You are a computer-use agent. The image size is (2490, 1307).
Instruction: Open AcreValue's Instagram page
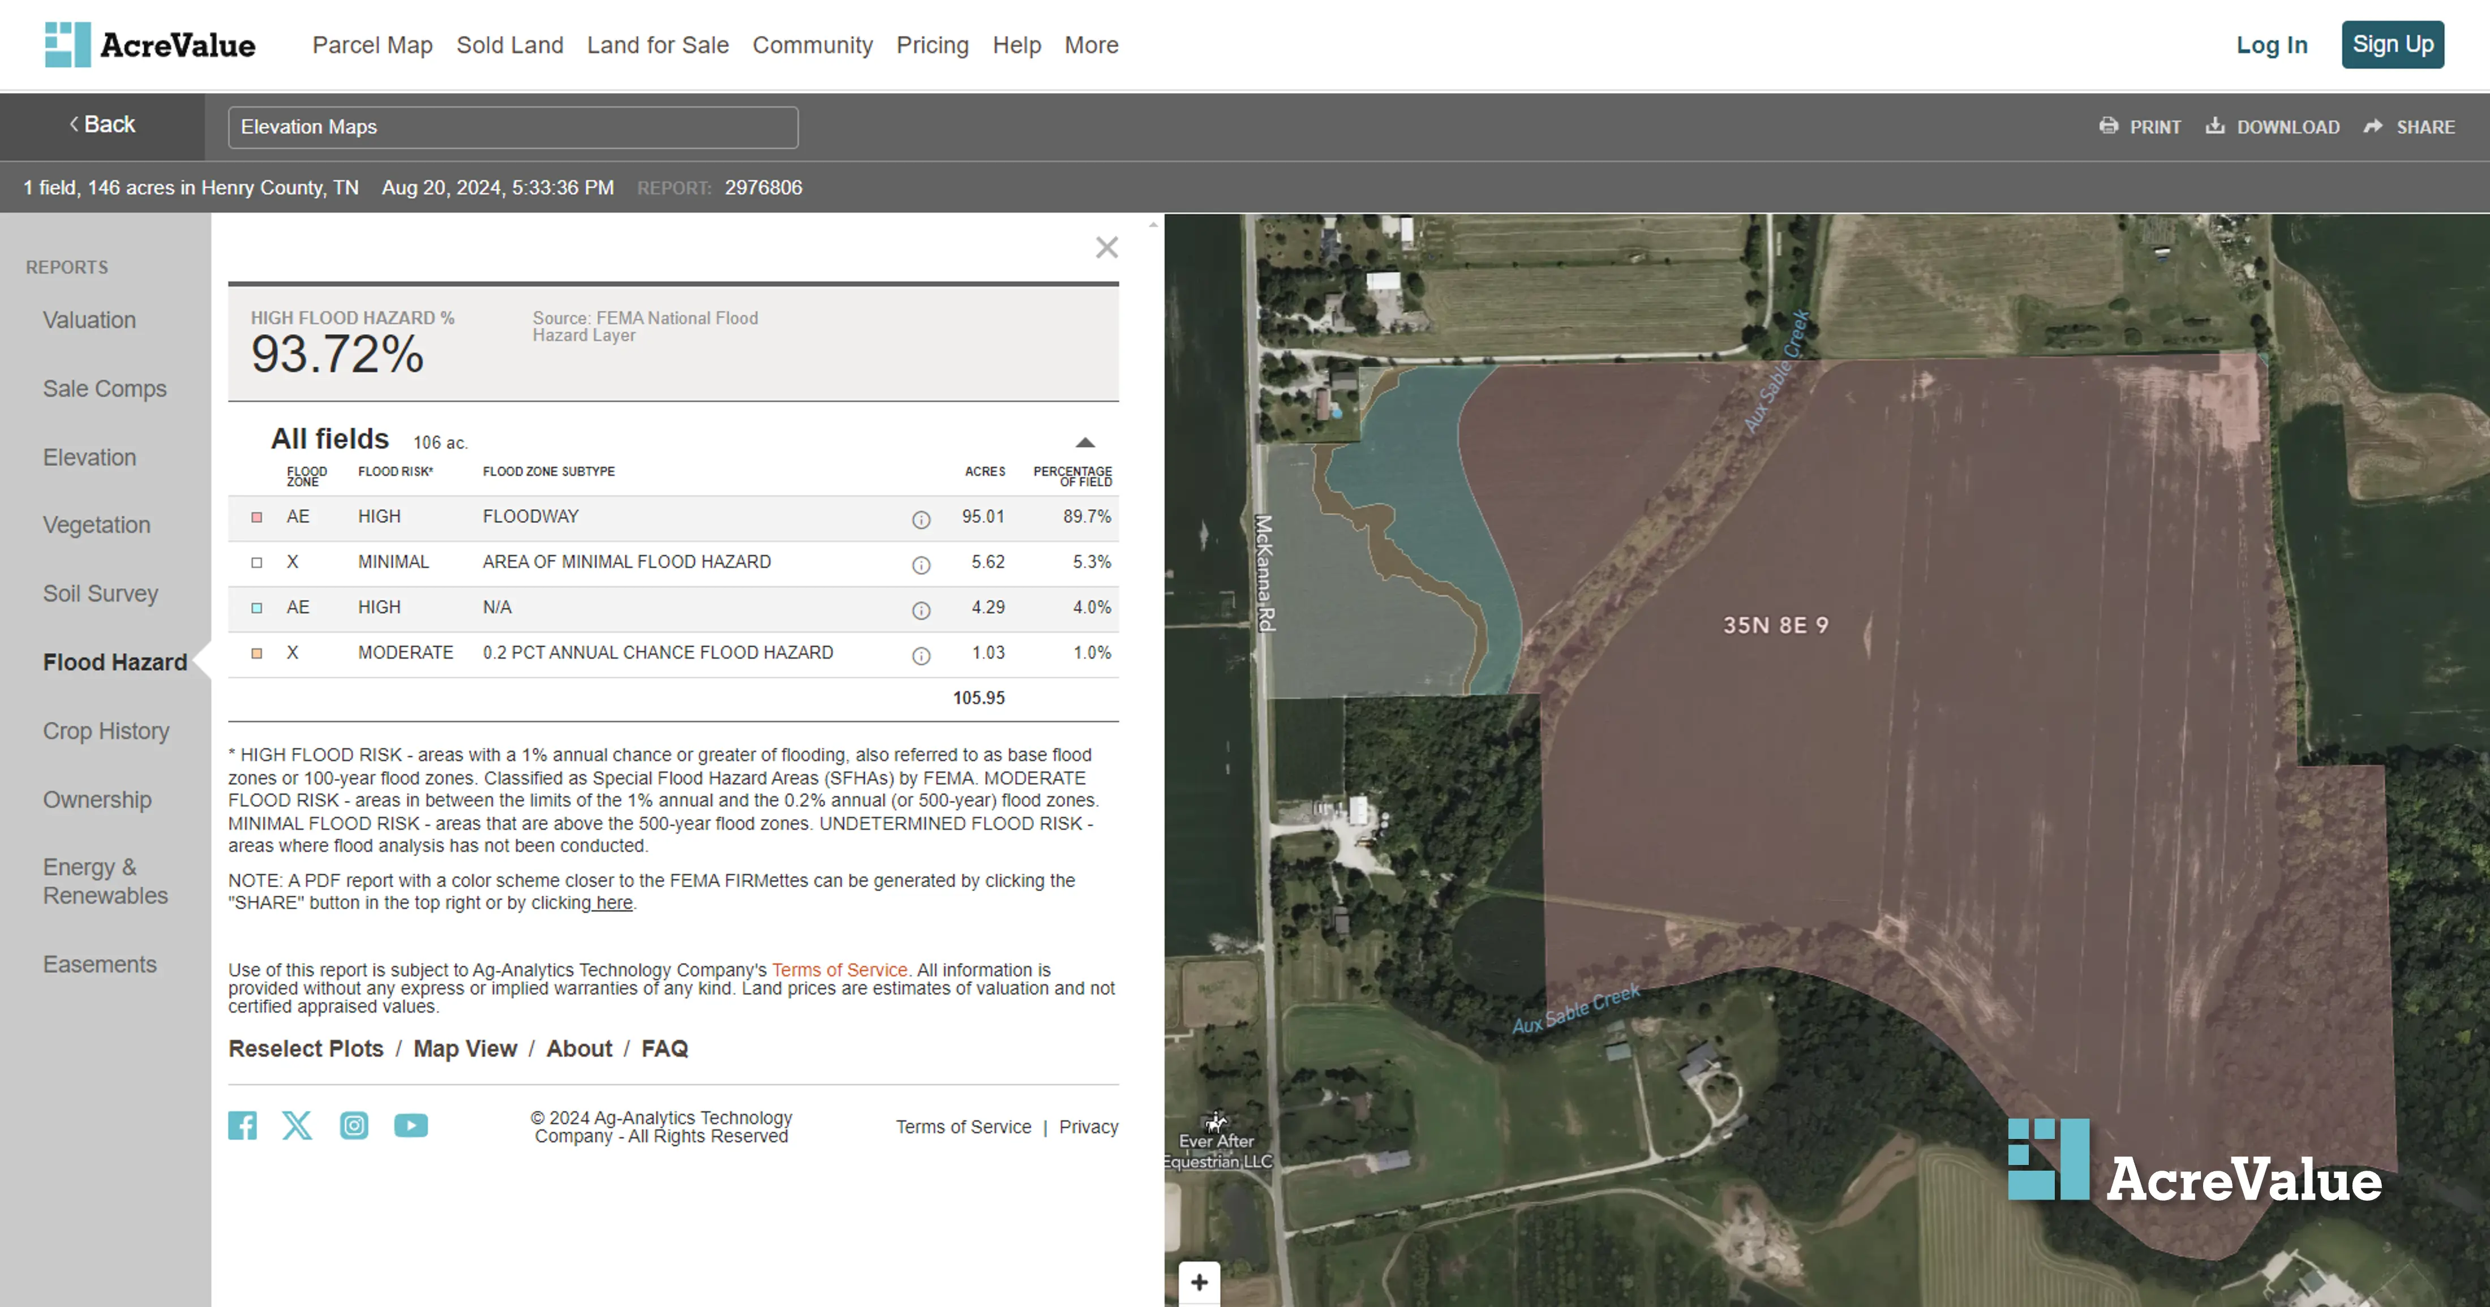click(354, 1125)
